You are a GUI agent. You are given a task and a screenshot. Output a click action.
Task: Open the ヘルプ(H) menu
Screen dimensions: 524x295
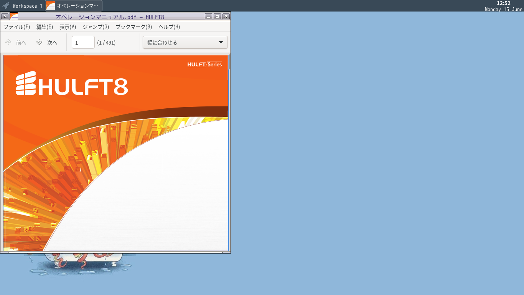click(169, 27)
